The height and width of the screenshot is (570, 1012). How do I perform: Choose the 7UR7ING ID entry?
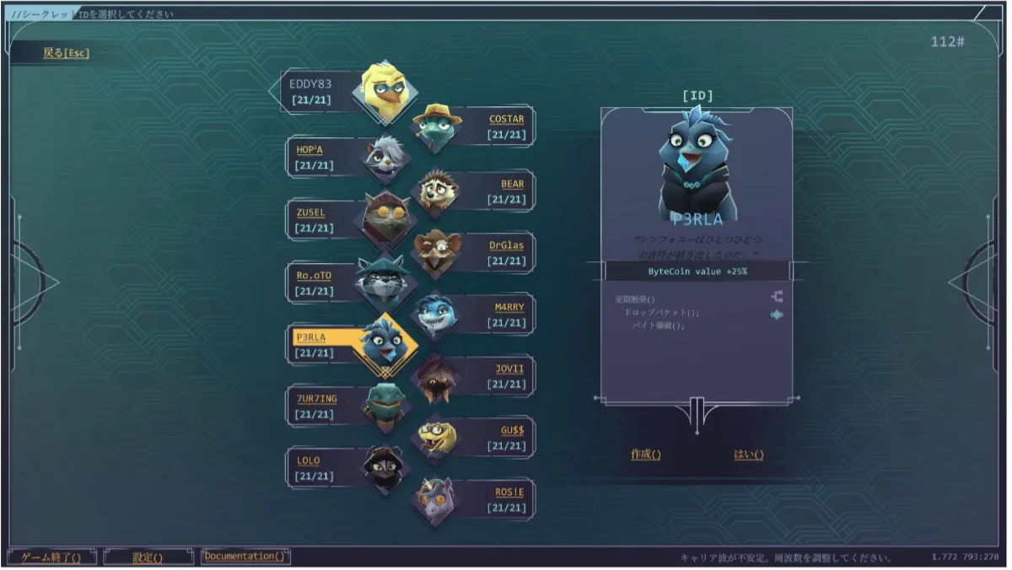tap(316, 398)
